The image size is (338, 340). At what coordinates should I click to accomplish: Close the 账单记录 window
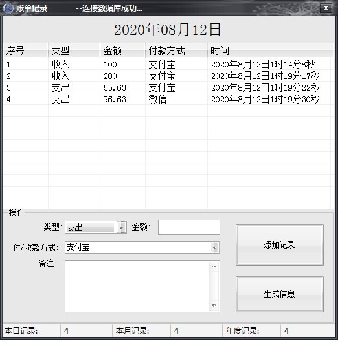pyautogui.click(x=326, y=8)
